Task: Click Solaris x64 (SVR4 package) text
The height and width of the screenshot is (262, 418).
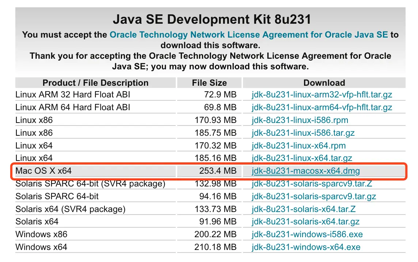Action: pyautogui.click(x=71, y=209)
